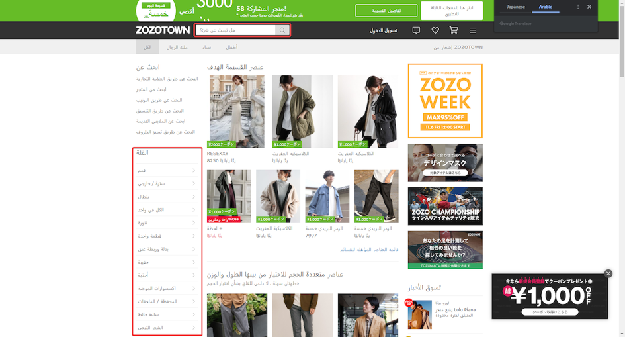Click the تفاصيل القسيمة coupon details button
Screen dimensions: 625x337
tap(386, 11)
